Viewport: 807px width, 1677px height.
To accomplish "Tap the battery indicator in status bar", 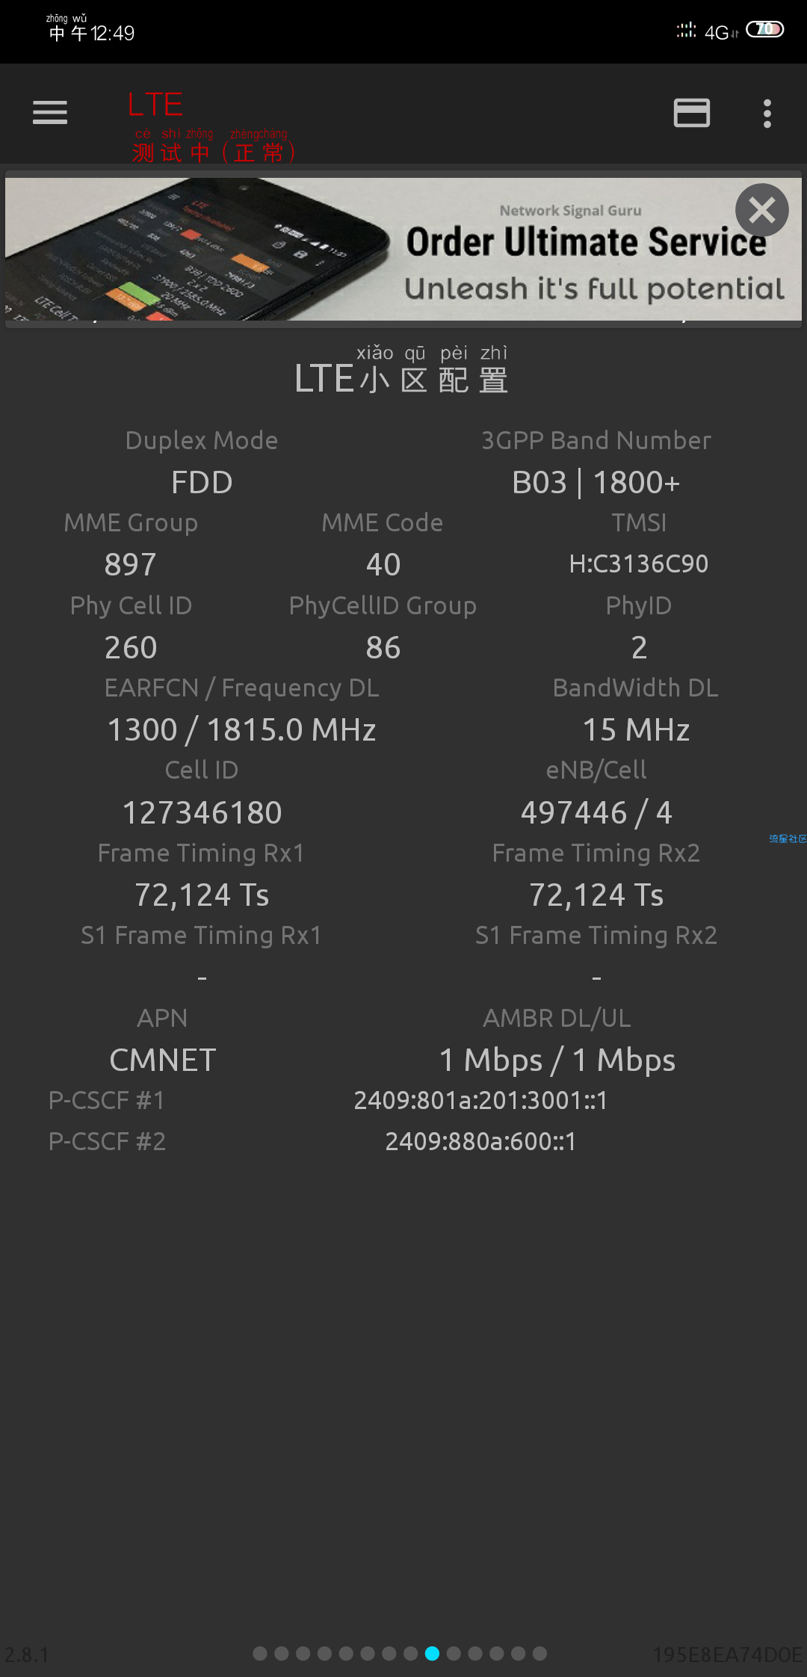I will coord(765,29).
